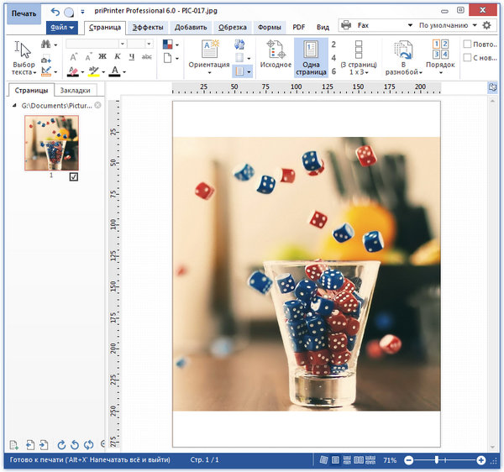Click the binoculars search icon
504x472 pixels.
[x=45, y=44]
